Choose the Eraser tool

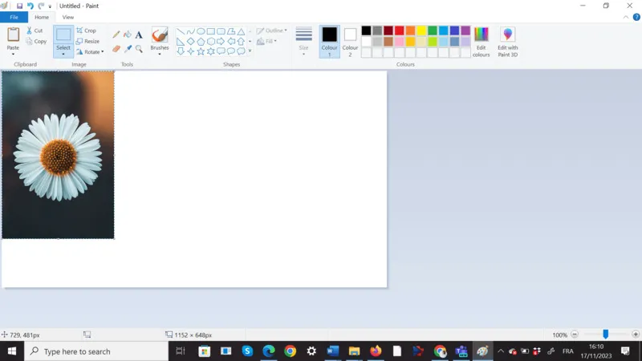(x=116, y=49)
